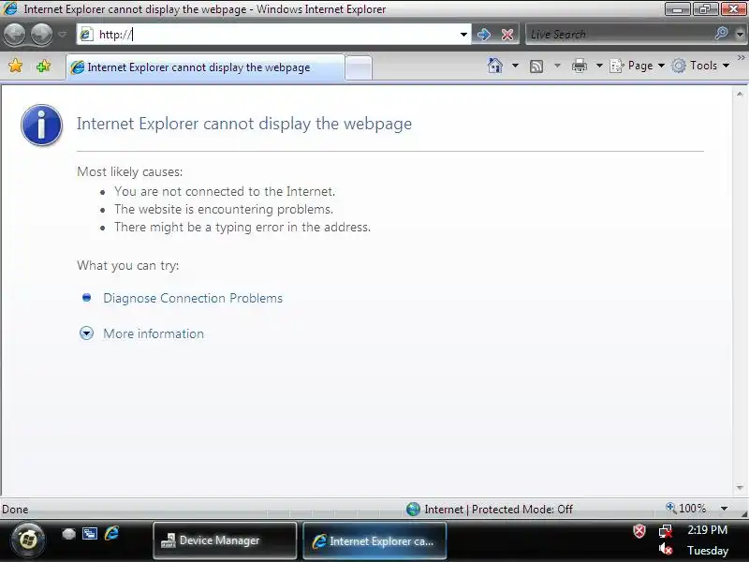This screenshot has width=749, height=562.
Task: Click Internet Explorer taskbar button
Action: point(375,541)
